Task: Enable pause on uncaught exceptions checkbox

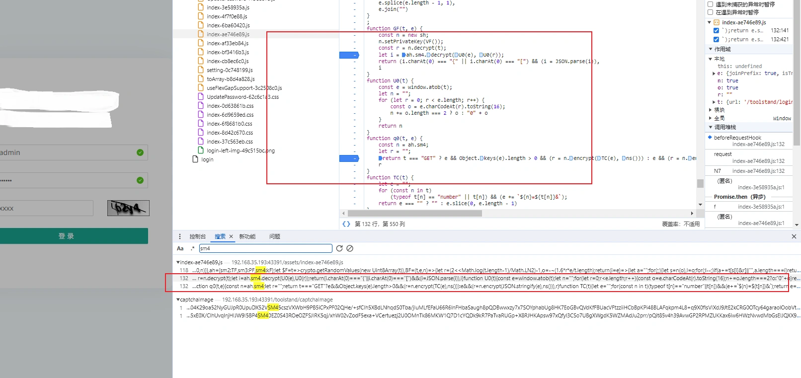Action: [x=710, y=4]
